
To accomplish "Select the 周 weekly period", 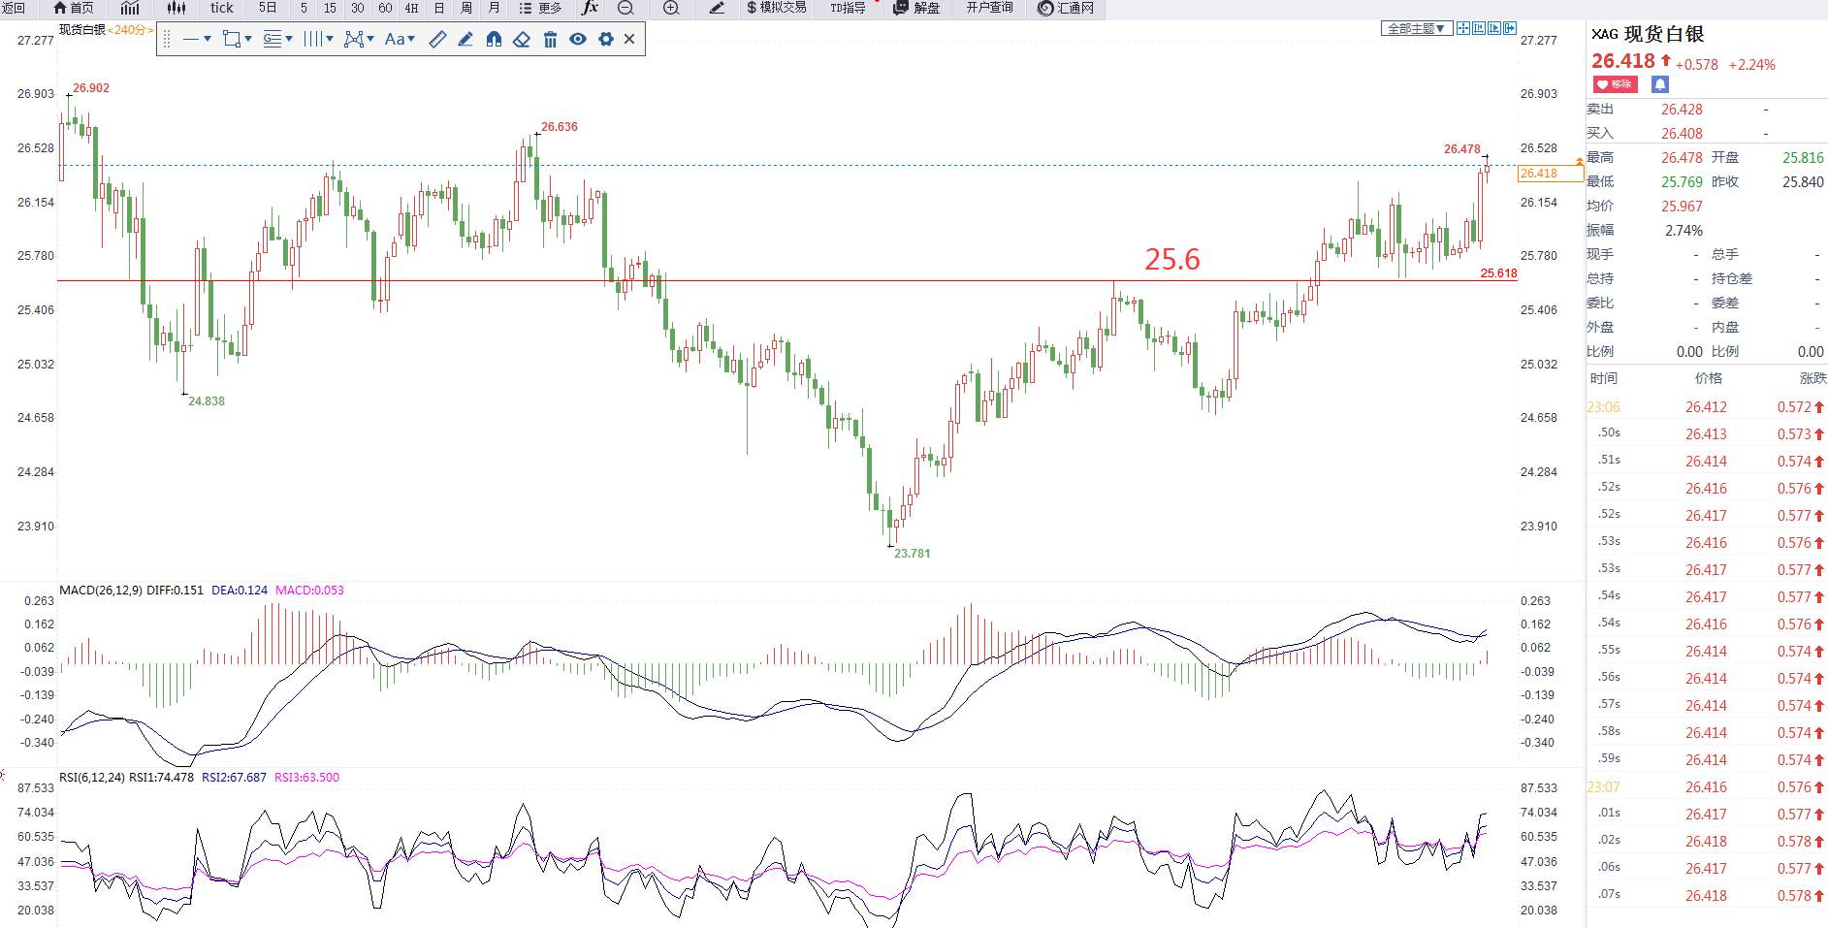I will [x=466, y=8].
